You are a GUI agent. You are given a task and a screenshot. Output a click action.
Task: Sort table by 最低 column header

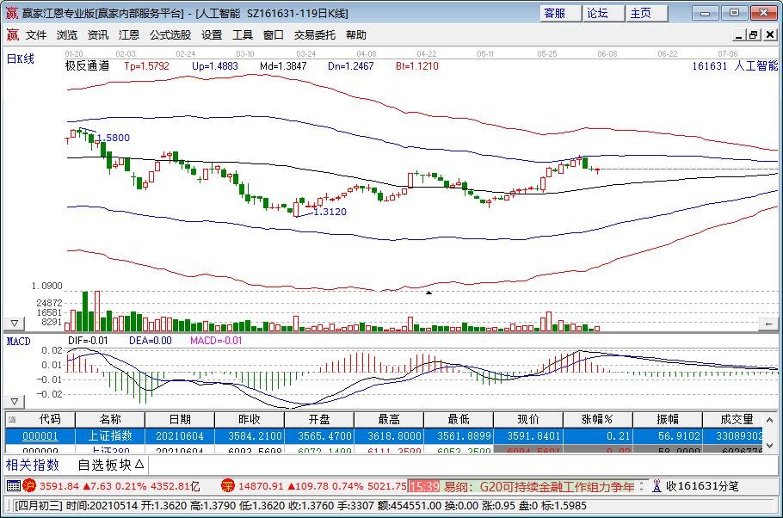coord(459,420)
